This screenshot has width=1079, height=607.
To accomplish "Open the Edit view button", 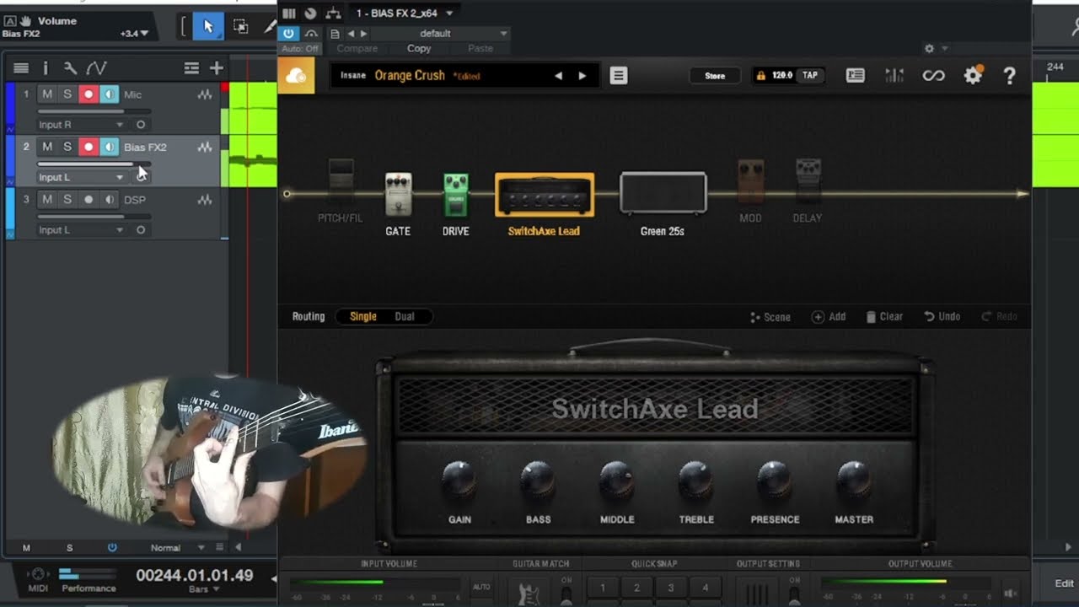I will point(1065,583).
